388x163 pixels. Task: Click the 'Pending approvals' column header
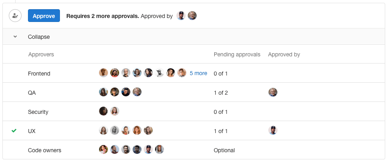pyautogui.click(x=237, y=54)
